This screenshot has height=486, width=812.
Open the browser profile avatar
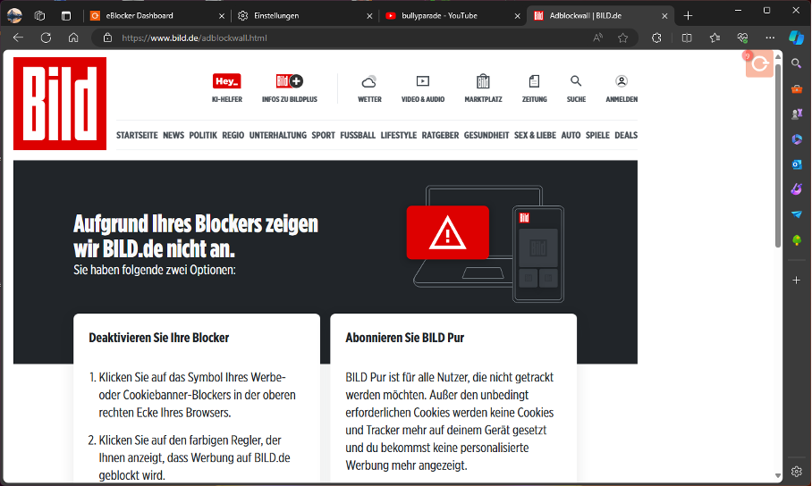point(14,15)
